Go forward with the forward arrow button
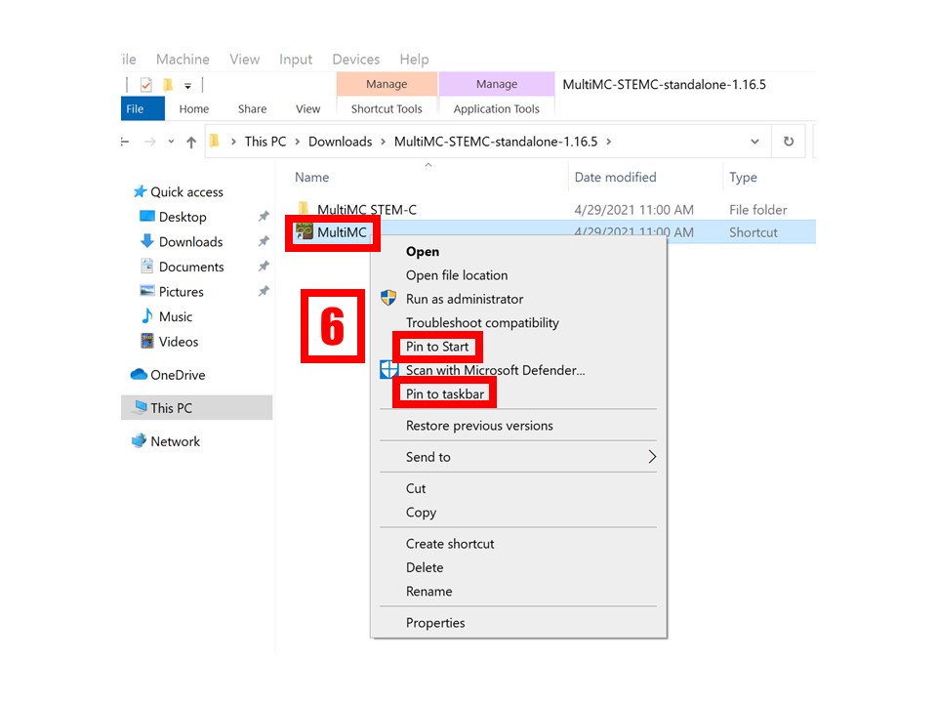 pyautogui.click(x=150, y=142)
